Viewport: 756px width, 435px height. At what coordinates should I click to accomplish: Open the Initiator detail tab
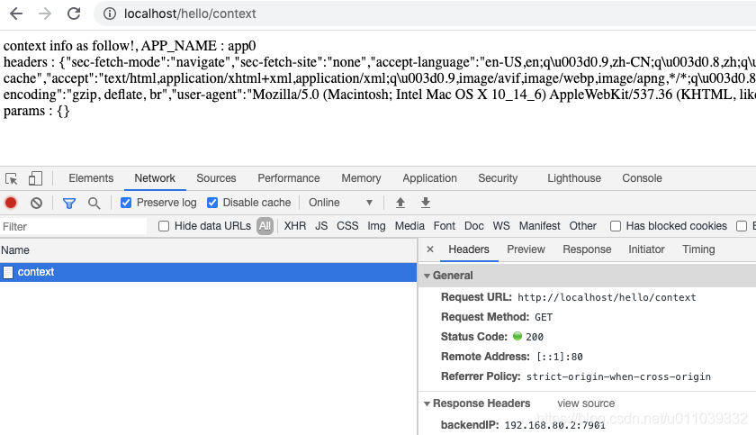point(646,249)
